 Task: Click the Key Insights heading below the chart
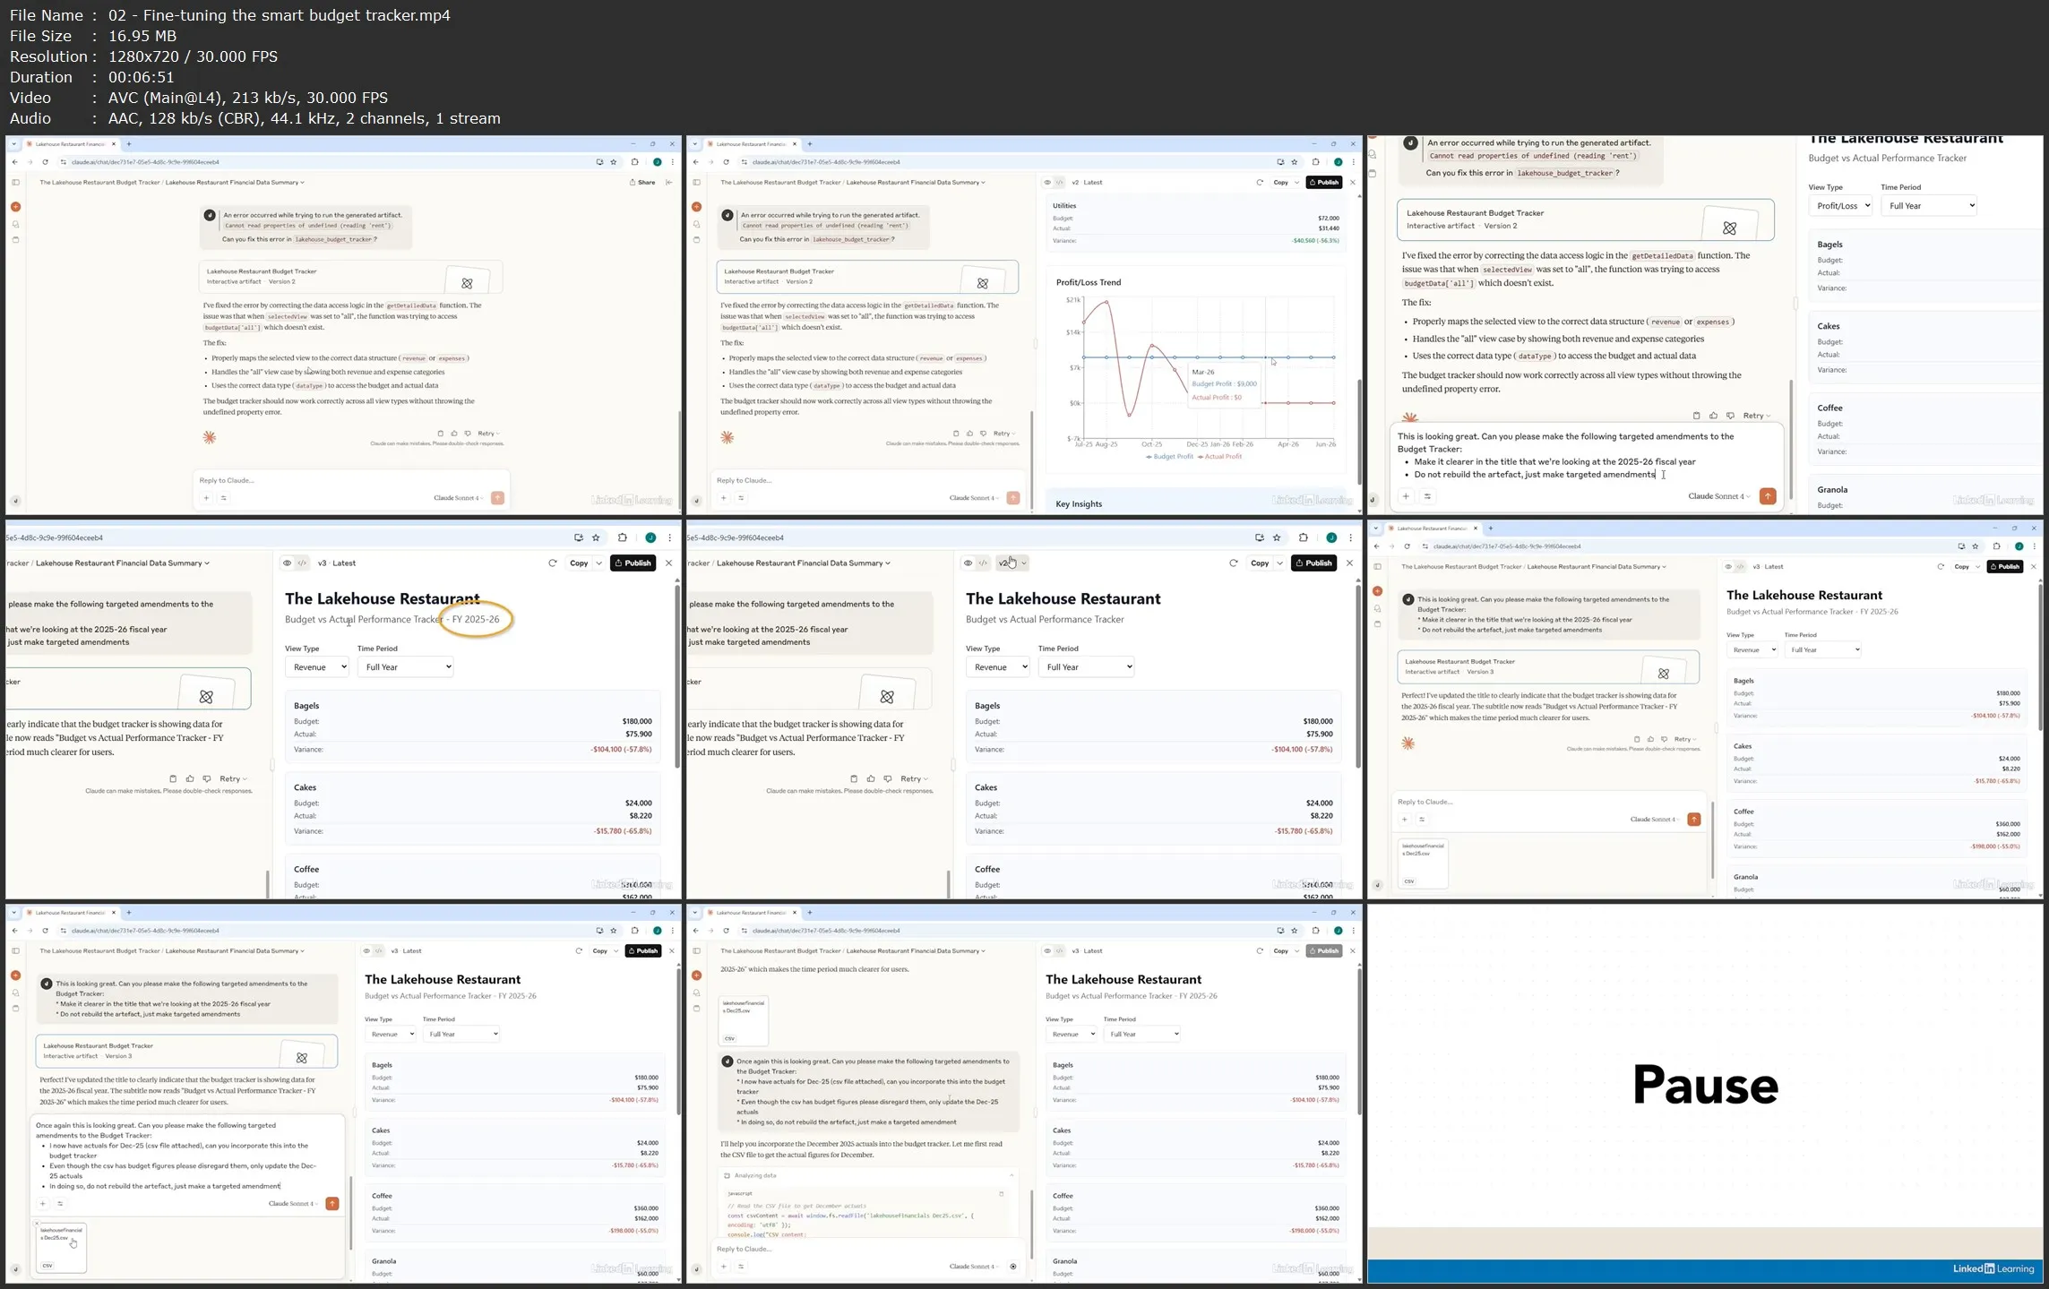(1079, 504)
